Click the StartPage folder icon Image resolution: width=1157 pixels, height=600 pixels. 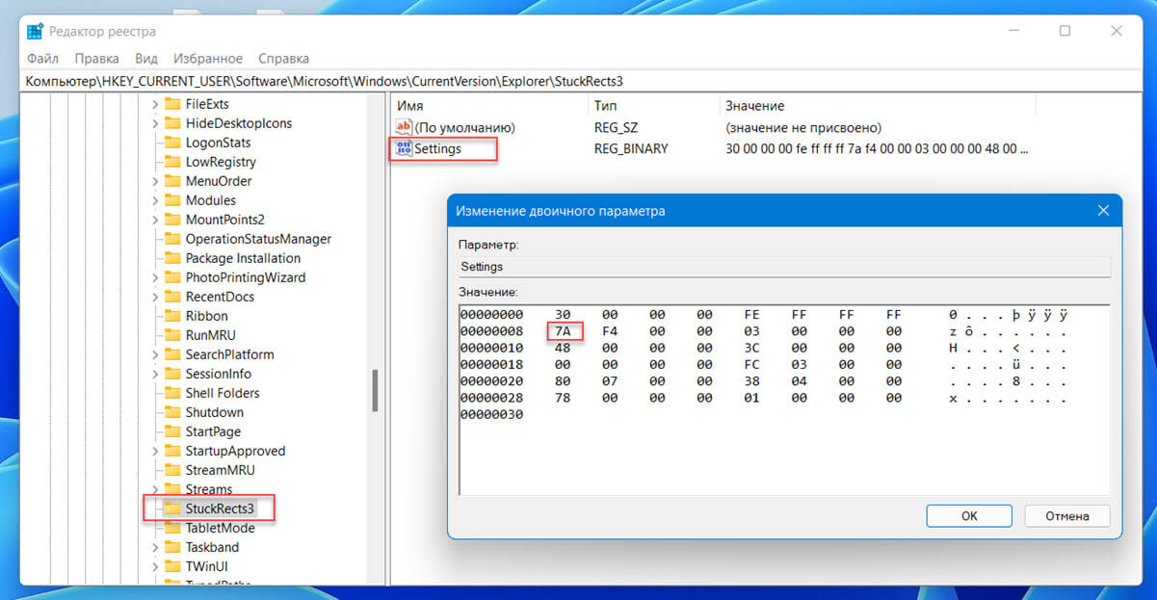(172, 431)
